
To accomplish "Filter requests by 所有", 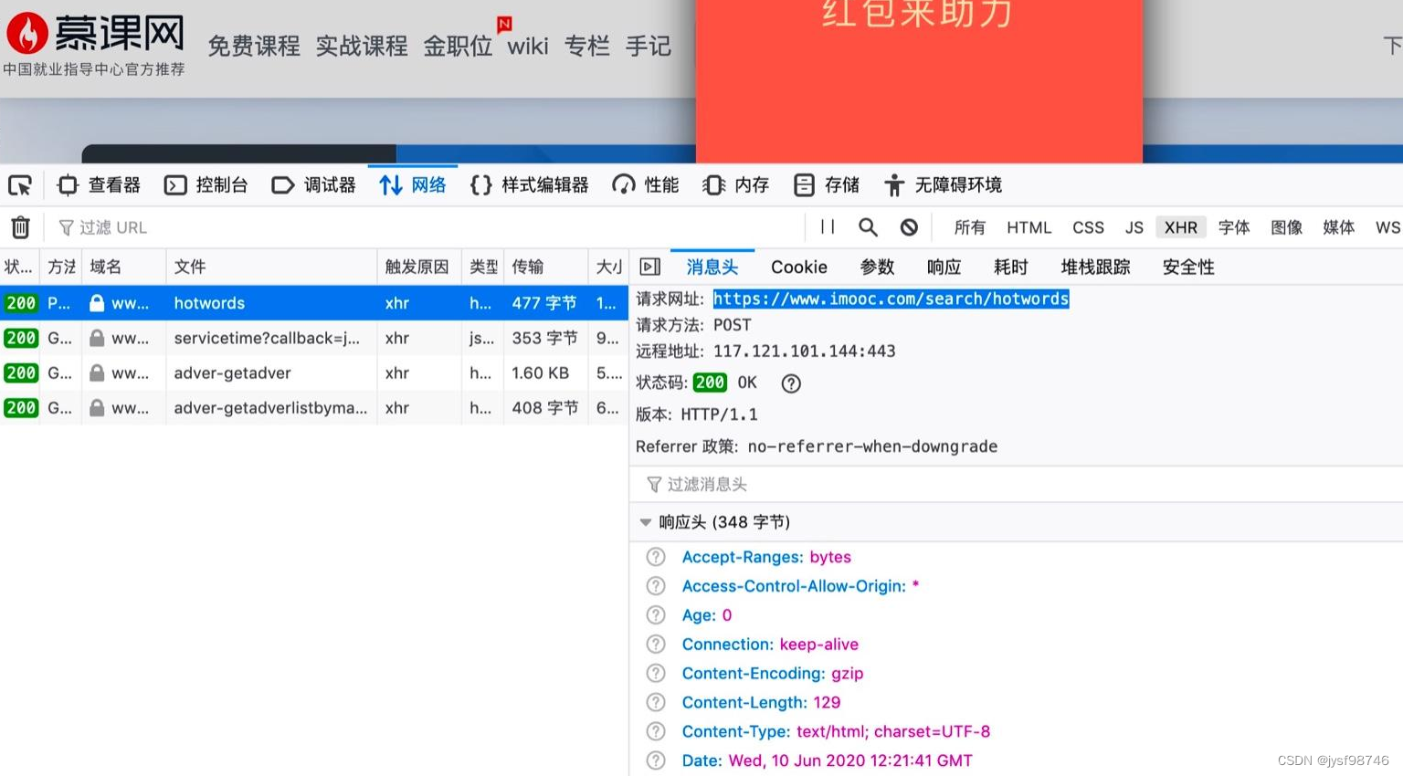I will tap(970, 227).
